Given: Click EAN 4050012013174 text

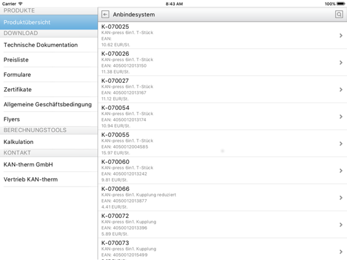Looking at the screenshot, I should tap(124, 119).
